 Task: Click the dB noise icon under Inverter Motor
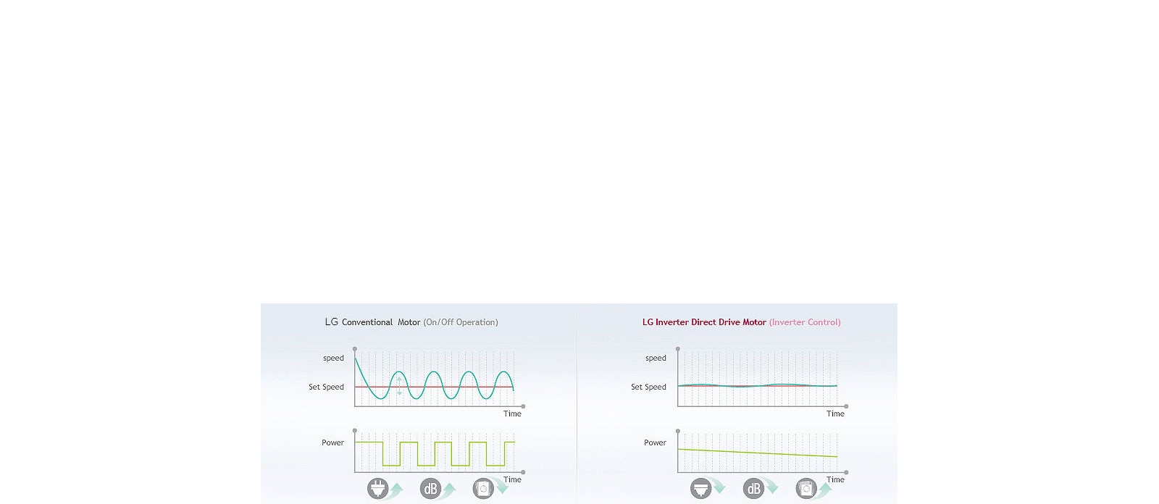(753, 489)
